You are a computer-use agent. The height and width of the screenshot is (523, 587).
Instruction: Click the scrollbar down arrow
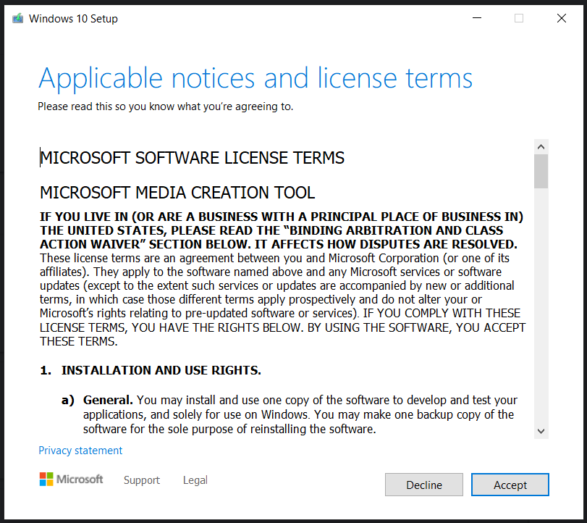[x=541, y=431]
